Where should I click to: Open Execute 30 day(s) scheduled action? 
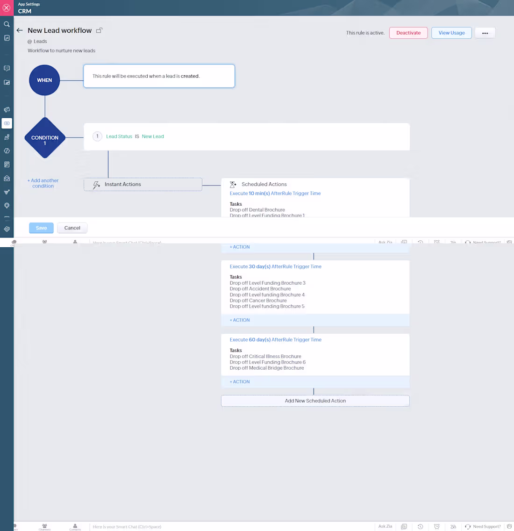pyautogui.click(x=276, y=266)
